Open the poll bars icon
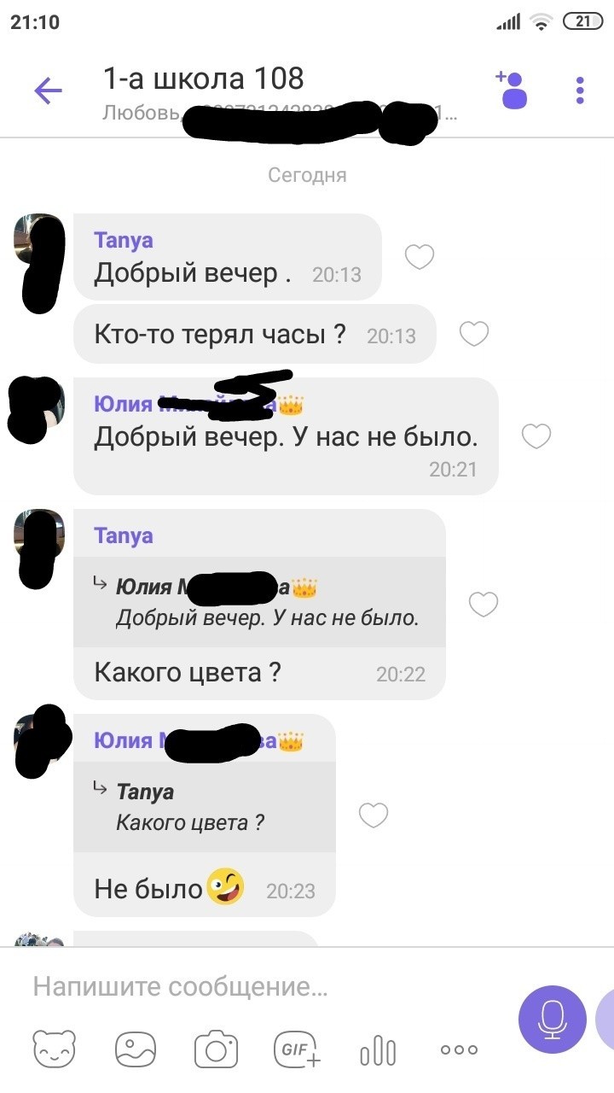 coord(378,1049)
